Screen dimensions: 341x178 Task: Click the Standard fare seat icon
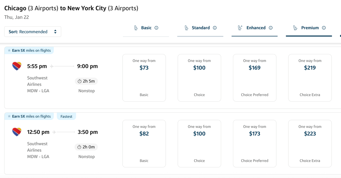pos(186,28)
